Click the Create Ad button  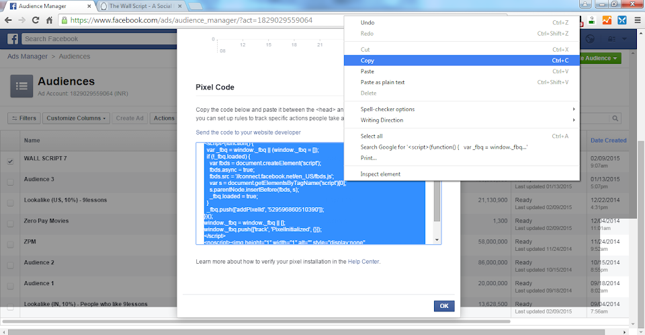pyautogui.click(x=130, y=118)
